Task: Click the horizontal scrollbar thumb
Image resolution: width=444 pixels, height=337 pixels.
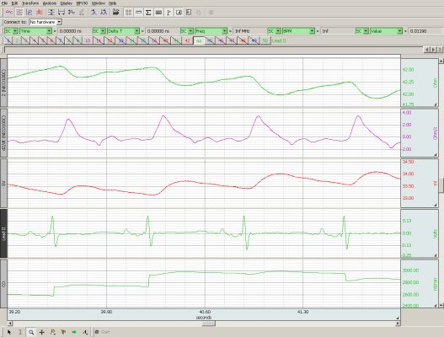Action: [x=208, y=324]
